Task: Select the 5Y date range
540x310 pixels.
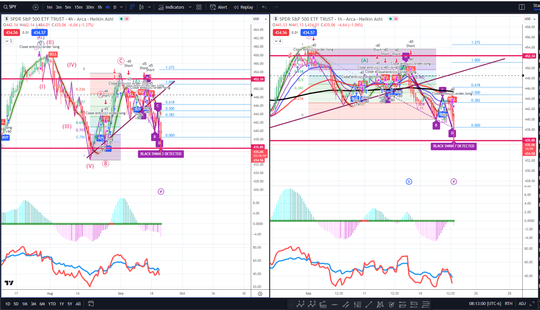Action: coord(70,304)
